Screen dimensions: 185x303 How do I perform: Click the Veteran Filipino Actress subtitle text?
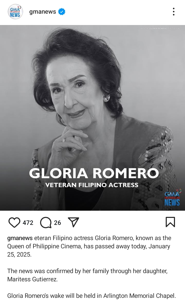(x=92, y=185)
